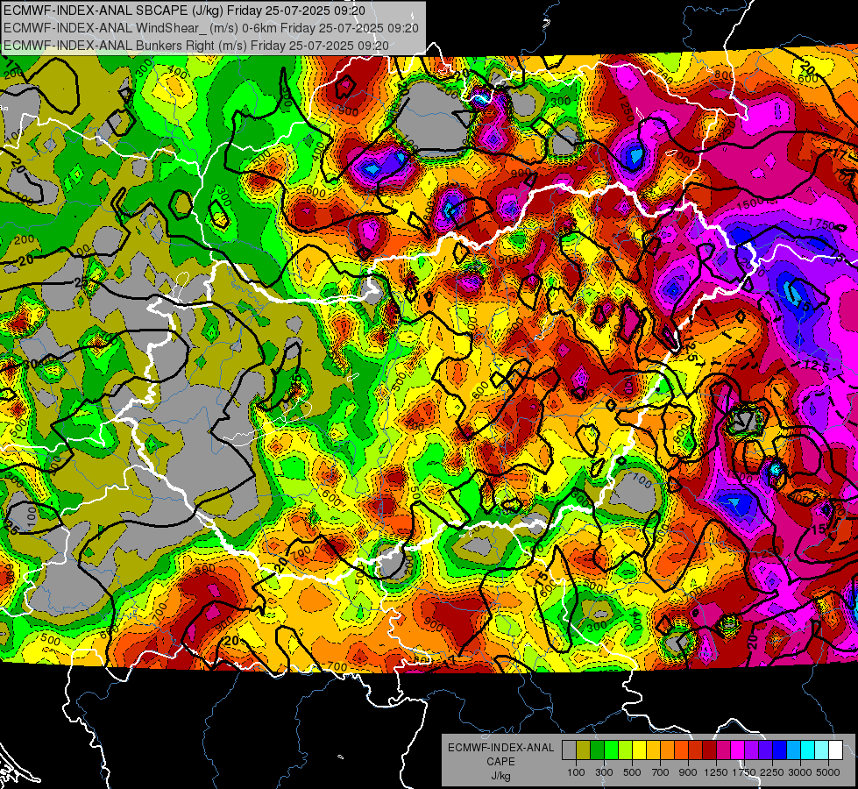The image size is (858, 789).
Task: Click the 1250 value on the legend scale
Action: [x=716, y=772]
